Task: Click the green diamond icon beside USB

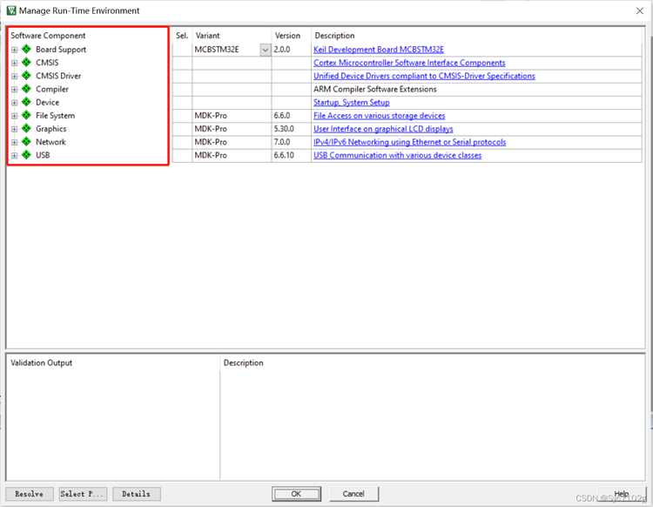Action: point(26,155)
